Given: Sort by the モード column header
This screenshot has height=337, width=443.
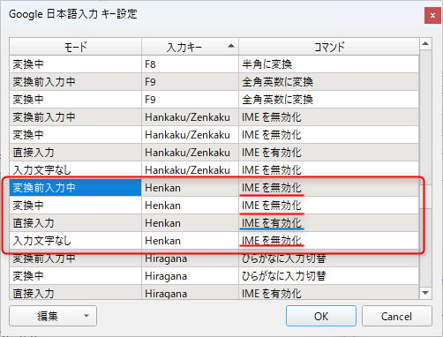Looking at the screenshot, I should click(76, 47).
